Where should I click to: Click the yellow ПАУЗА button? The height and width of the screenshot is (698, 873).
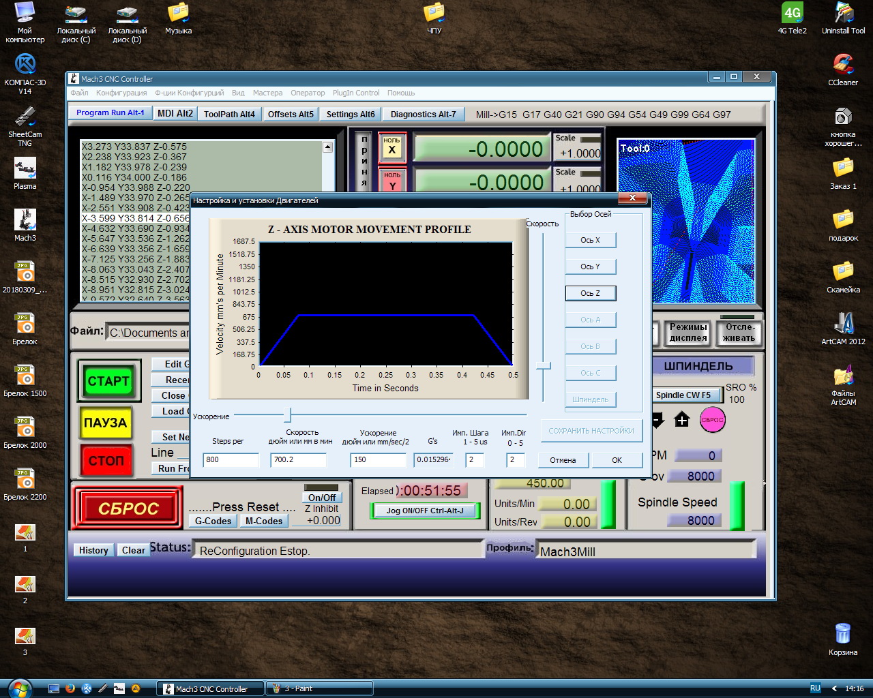click(x=106, y=423)
